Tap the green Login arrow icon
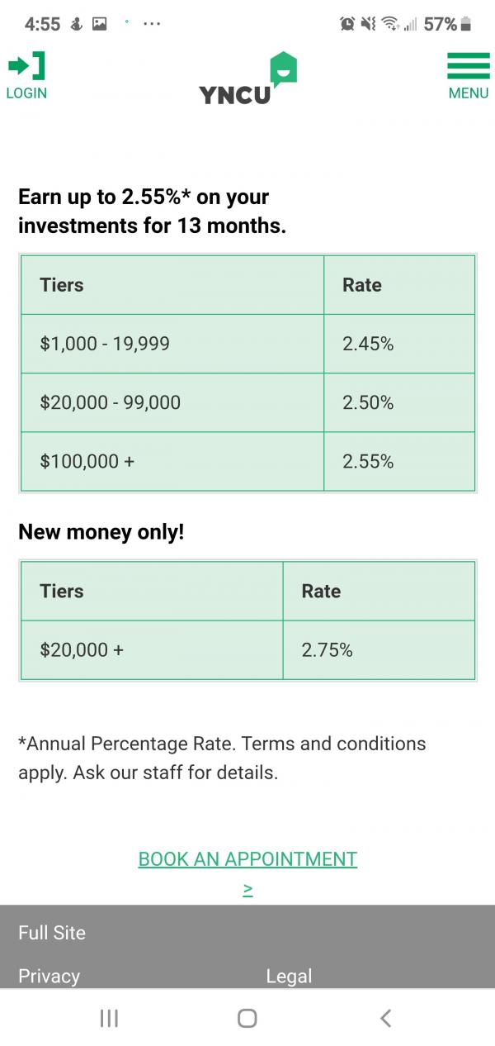The width and height of the screenshot is (495, 1046). (x=26, y=66)
